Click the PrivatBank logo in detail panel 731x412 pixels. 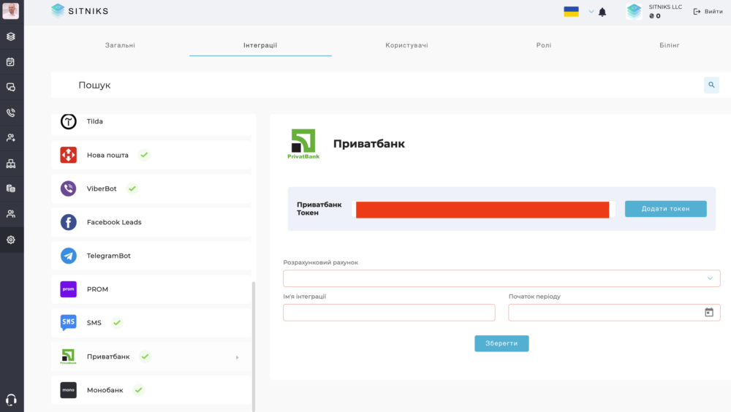pyautogui.click(x=303, y=144)
